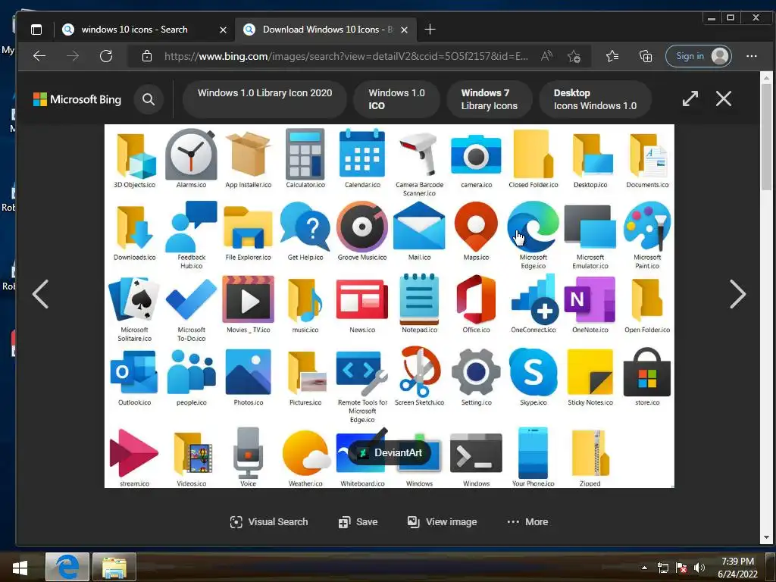The image size is (776, 582).
Task: Click the address bar URL field
Action: click(x=346, y=56)
